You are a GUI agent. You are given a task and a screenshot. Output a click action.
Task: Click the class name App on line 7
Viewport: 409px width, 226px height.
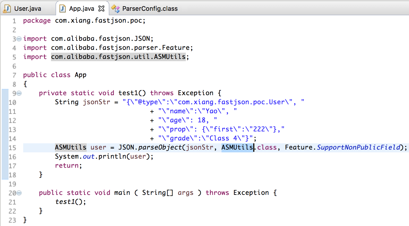tap(80, 75)
